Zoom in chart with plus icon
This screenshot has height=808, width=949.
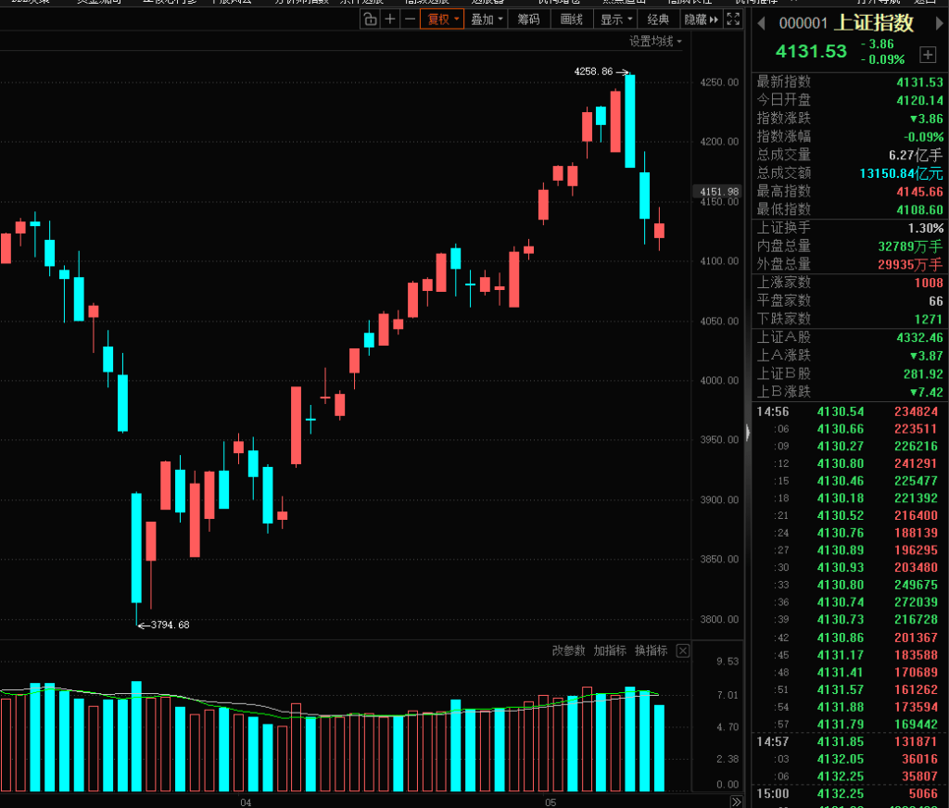click(390, 19)
